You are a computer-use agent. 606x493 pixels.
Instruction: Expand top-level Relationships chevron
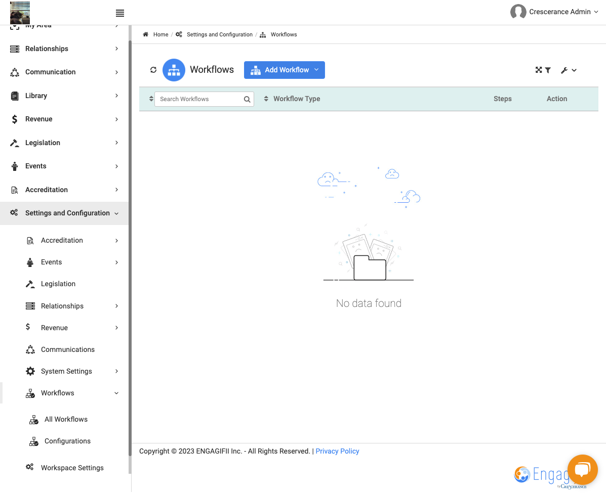click(116, 49)
